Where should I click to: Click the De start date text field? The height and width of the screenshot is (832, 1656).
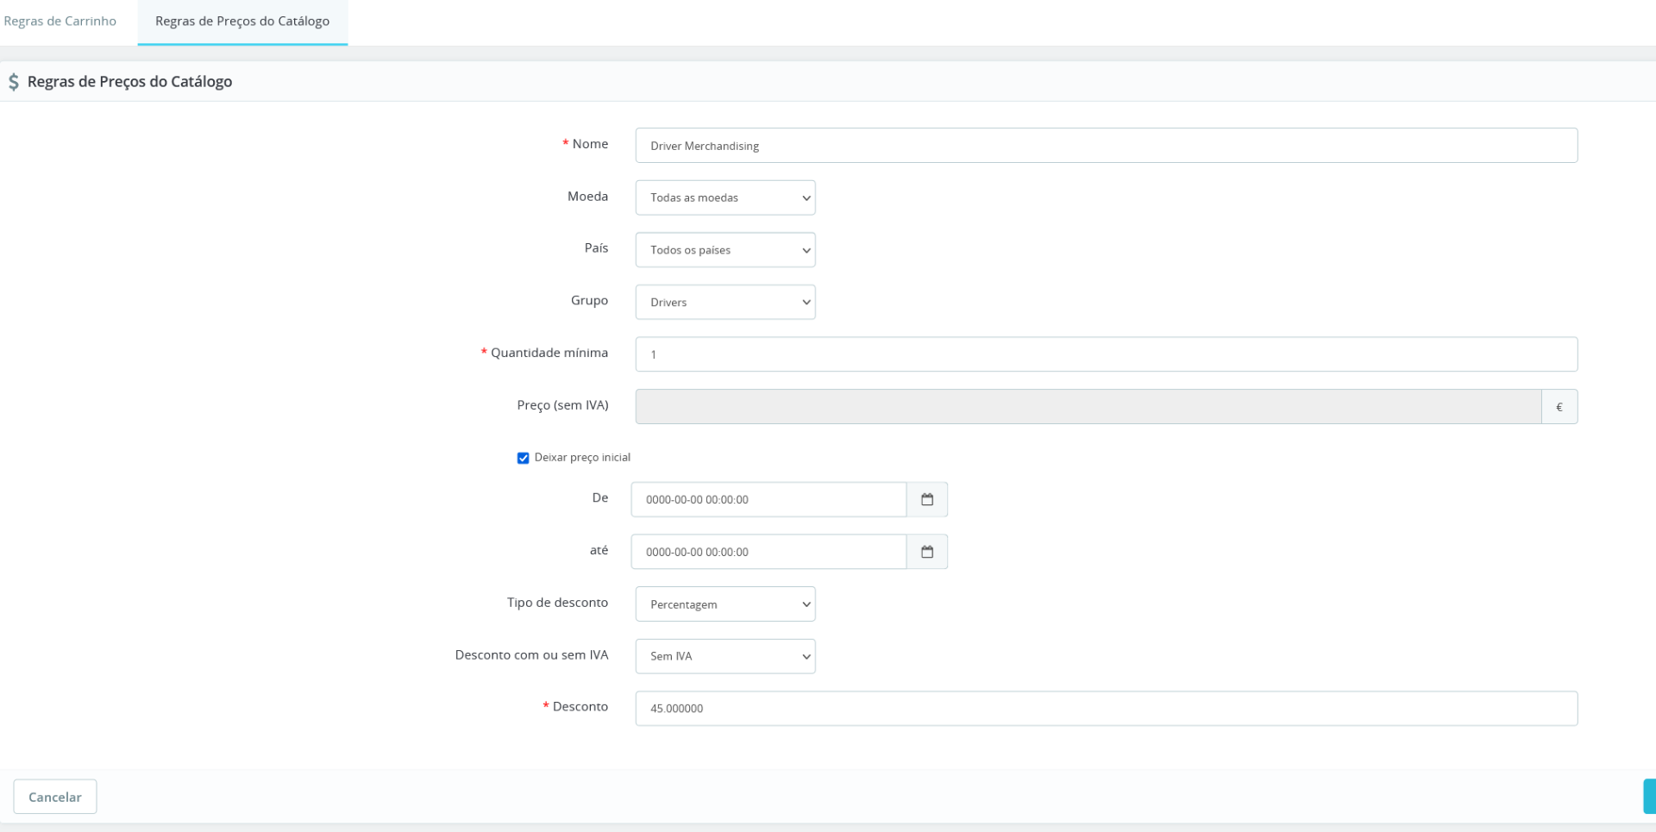[x=768, y=500]
